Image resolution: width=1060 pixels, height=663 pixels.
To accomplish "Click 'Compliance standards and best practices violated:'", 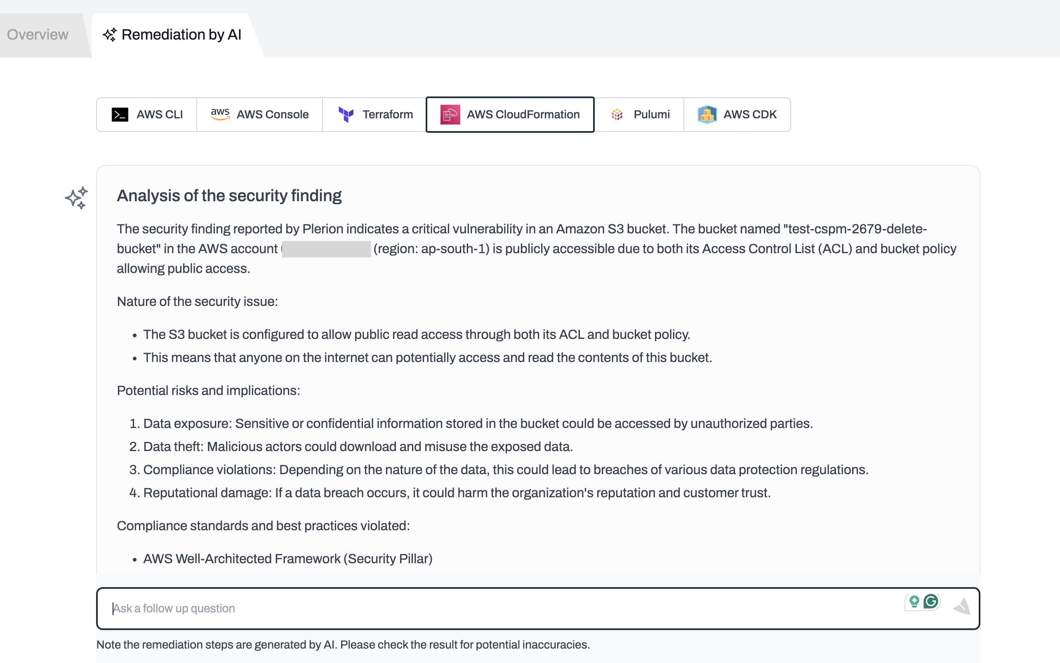I will click(x=263, y=525).
